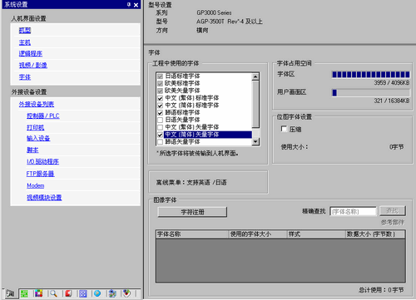The height and width of the screenshot is (300, 416).
Task: Click the 321 / 16384KB value
Action: (x=392, y=101)
